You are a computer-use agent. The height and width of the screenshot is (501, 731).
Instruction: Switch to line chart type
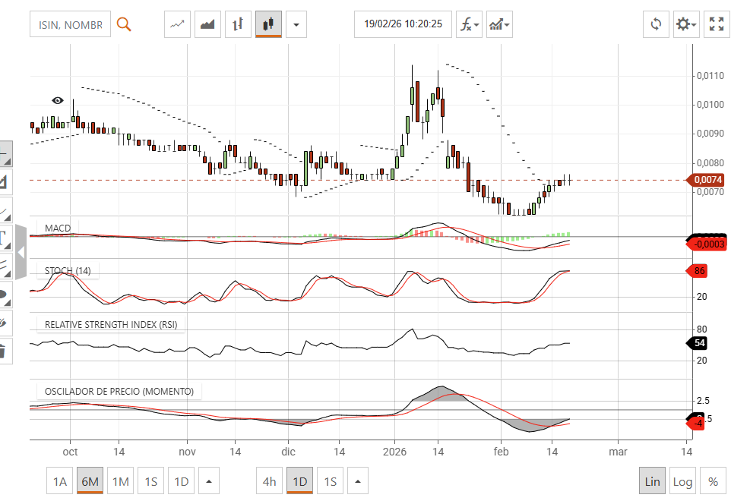pyautogui.click(x=177, y=24)
